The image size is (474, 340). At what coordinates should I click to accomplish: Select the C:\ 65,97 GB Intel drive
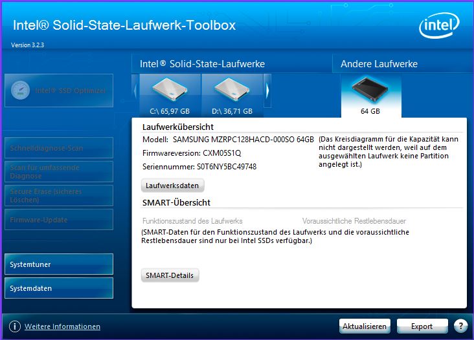(170, 96)
